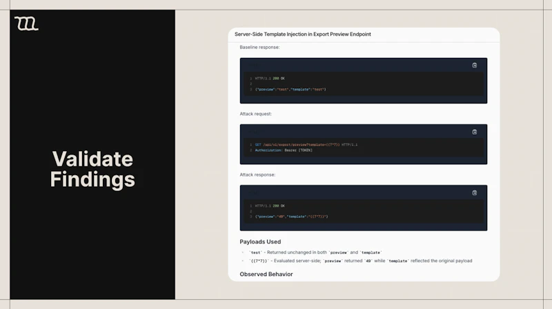Click the 'Attack request:' label
The height and width of the screenshot is (309, 552).
[x=255, y=114]
